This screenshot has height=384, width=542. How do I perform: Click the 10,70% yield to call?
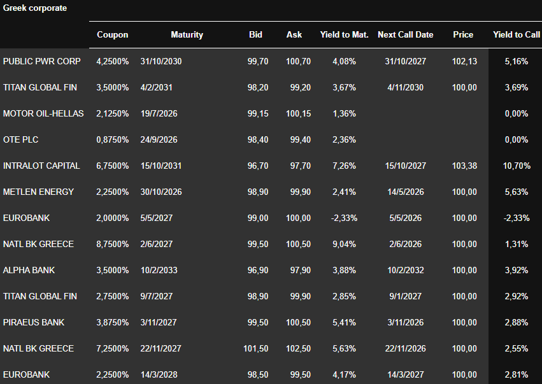click(517, 166)
